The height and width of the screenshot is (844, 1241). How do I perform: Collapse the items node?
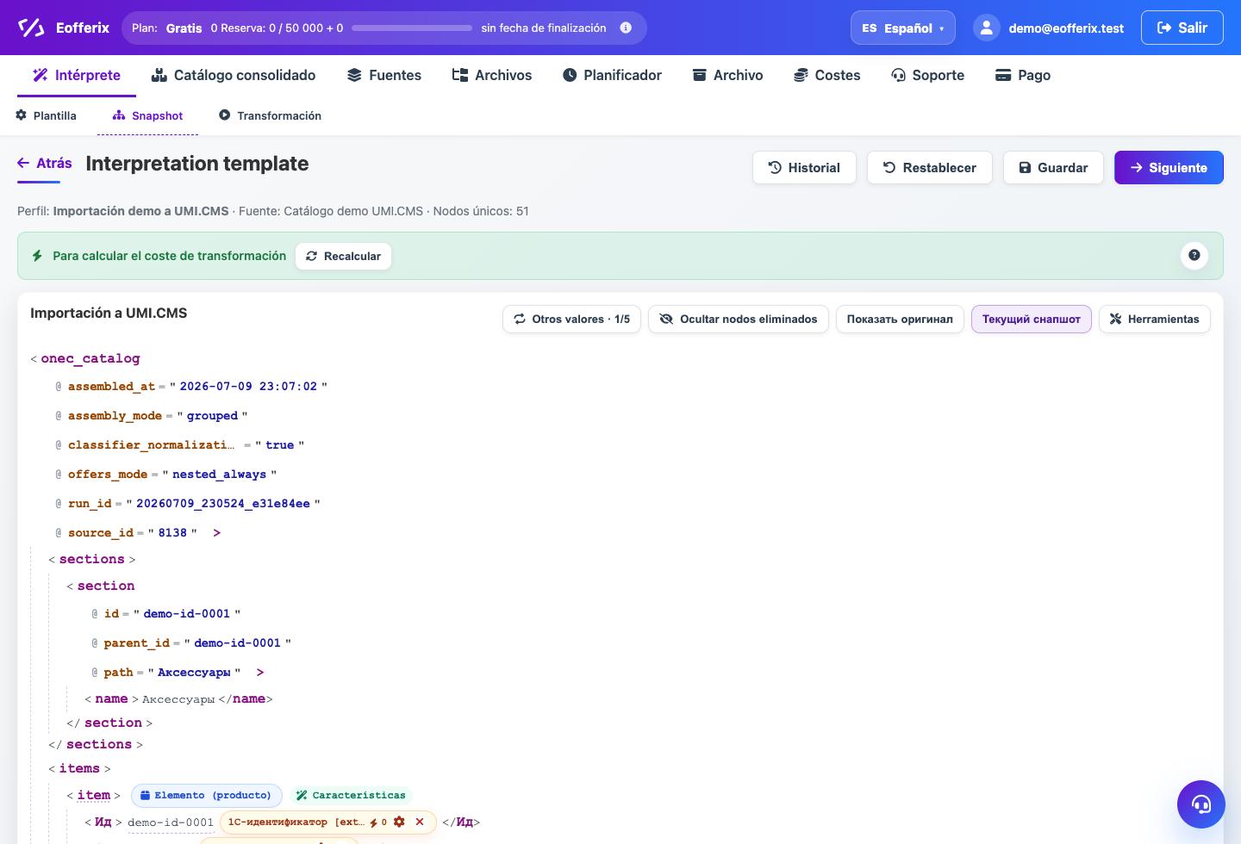point(79,768)
